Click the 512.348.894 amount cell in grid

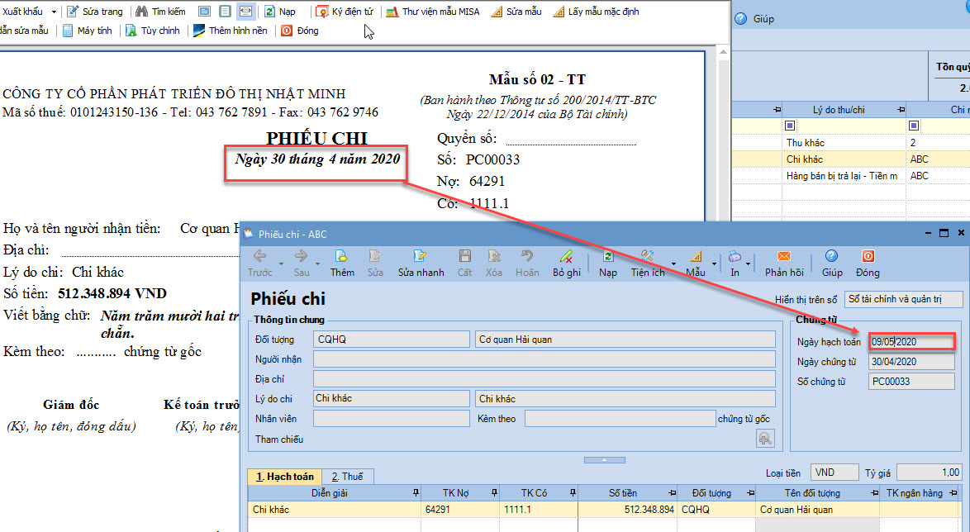(x=627, y=510)
